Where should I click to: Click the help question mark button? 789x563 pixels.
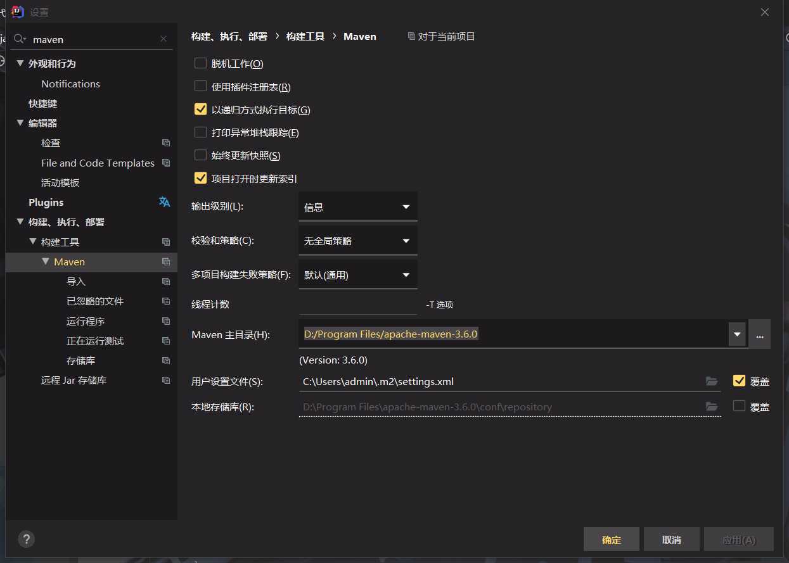pyautogui.click(x=26, y=539)
